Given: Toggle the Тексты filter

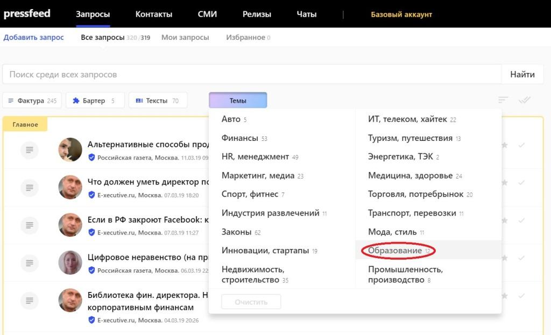Looking at the screenshot, I should point(158,101).
